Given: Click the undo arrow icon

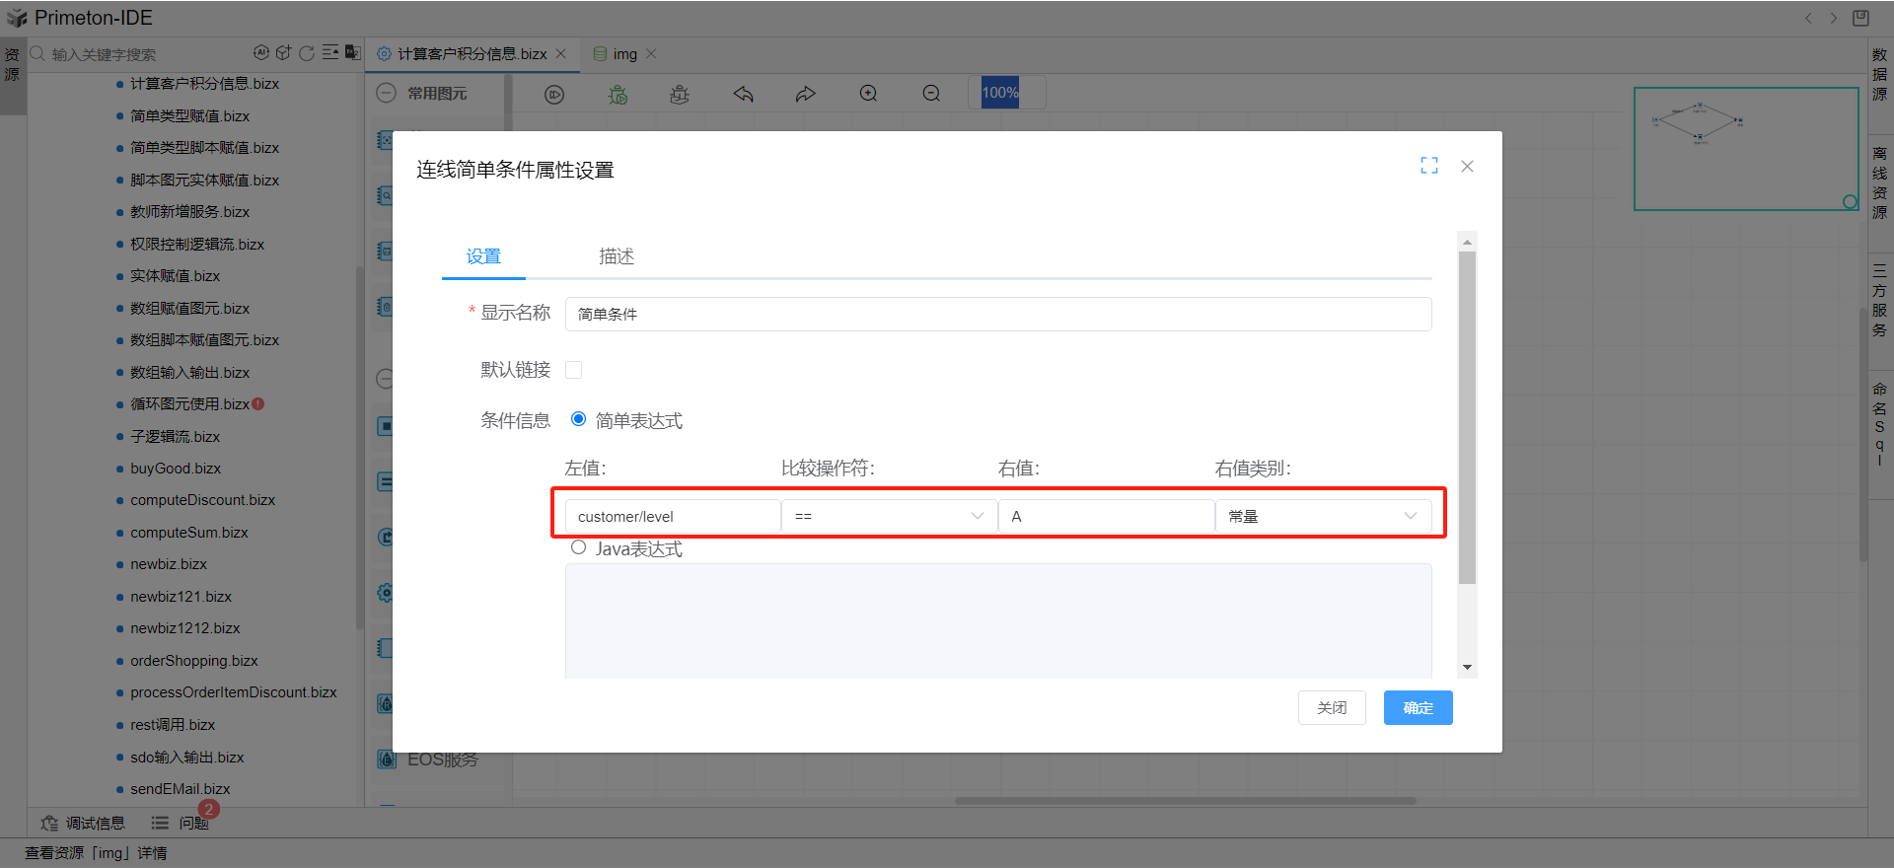Looking at the screenshot, I should [743, 94].
